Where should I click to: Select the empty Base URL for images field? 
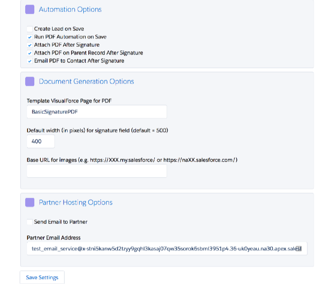[97, 171]
